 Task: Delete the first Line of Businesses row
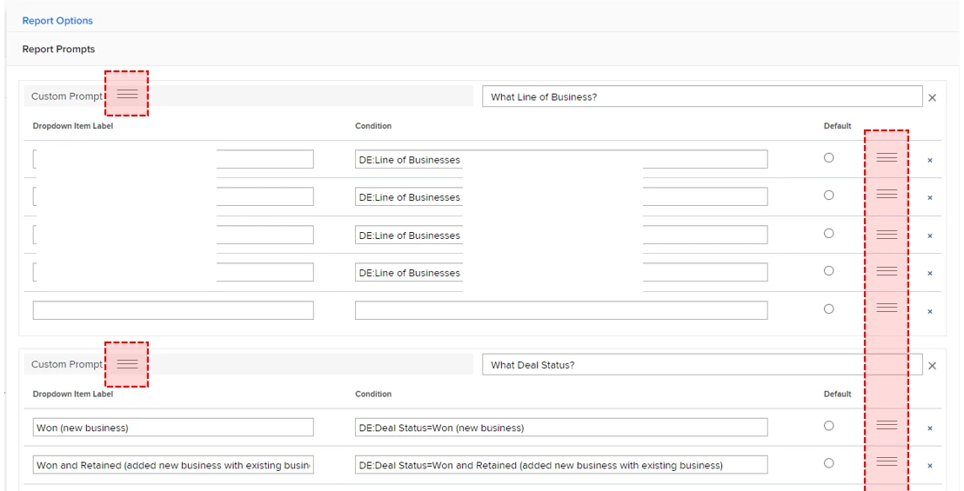[930, 161]
